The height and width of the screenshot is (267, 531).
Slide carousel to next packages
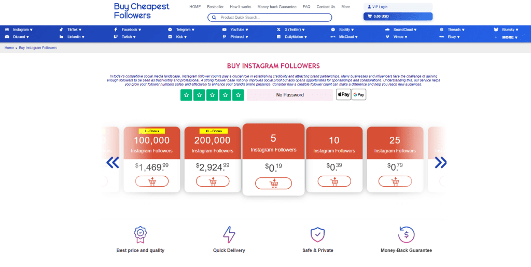click(441, 162)
